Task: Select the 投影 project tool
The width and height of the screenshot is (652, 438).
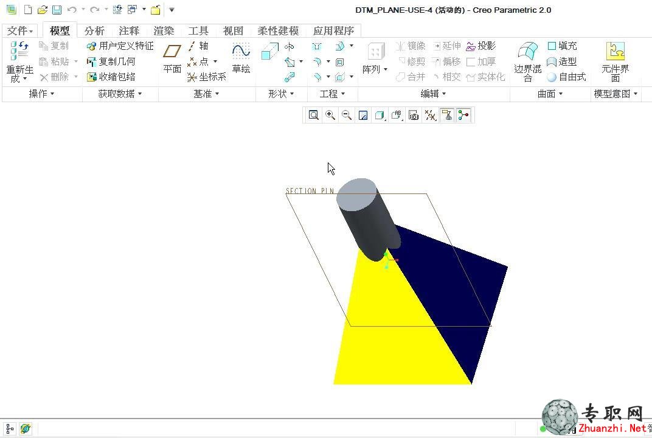Action: (481, 46)
